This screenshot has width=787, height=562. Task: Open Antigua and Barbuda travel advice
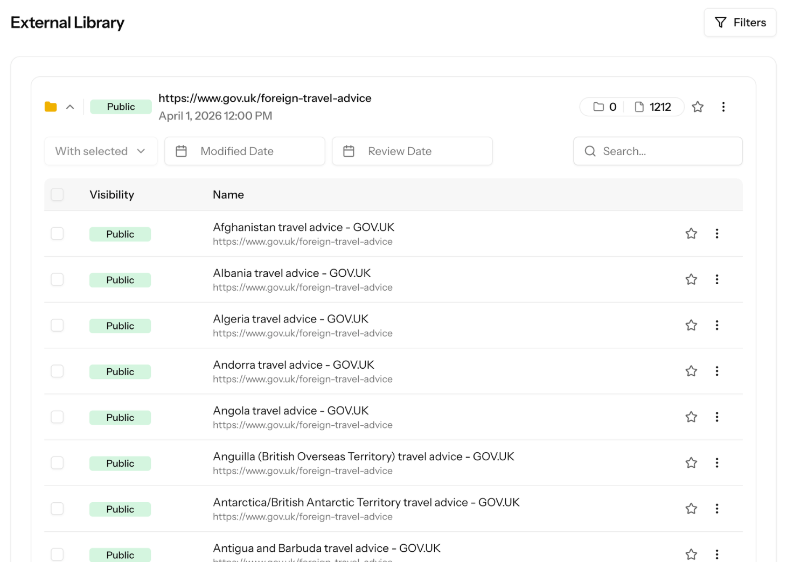coord(326,548)
